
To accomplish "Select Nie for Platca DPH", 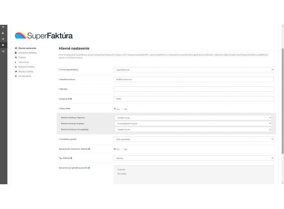I will 123,109.
